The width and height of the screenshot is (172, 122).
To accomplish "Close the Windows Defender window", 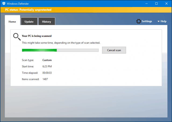I will tap(166, 4).
